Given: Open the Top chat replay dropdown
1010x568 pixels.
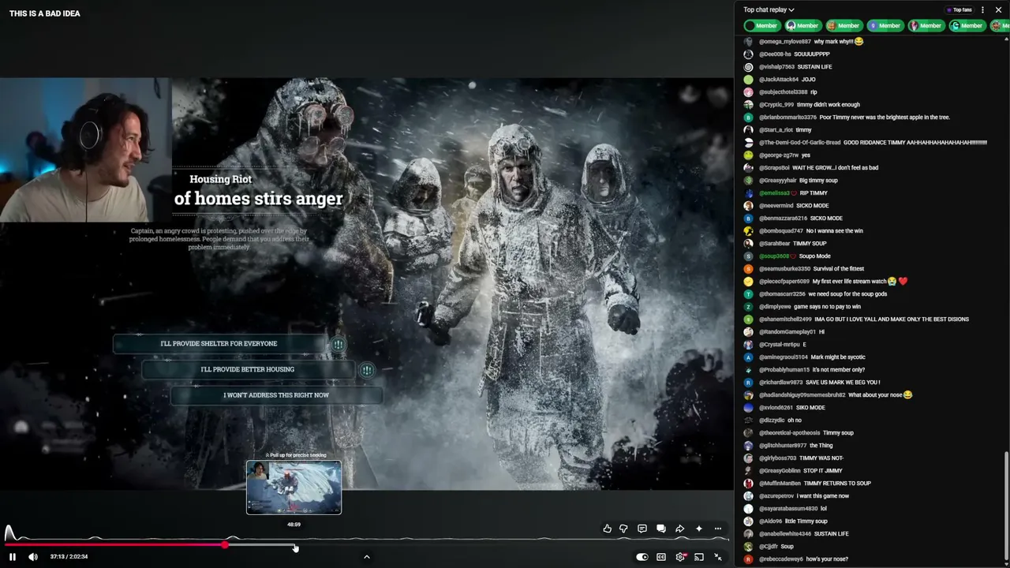Looking at the screenshot, I should 769,9.
